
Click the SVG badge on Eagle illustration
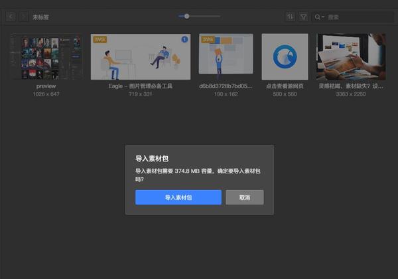tap(99, 40)
